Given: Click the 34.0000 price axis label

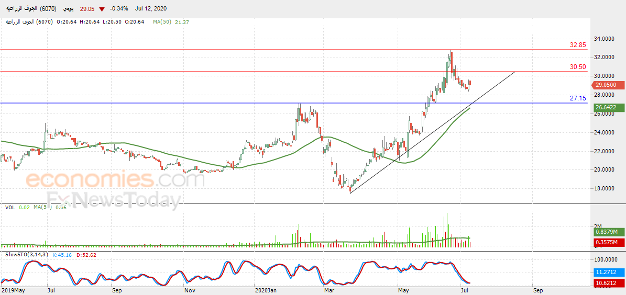Looking at the screenshot, I should pos(604,39).
